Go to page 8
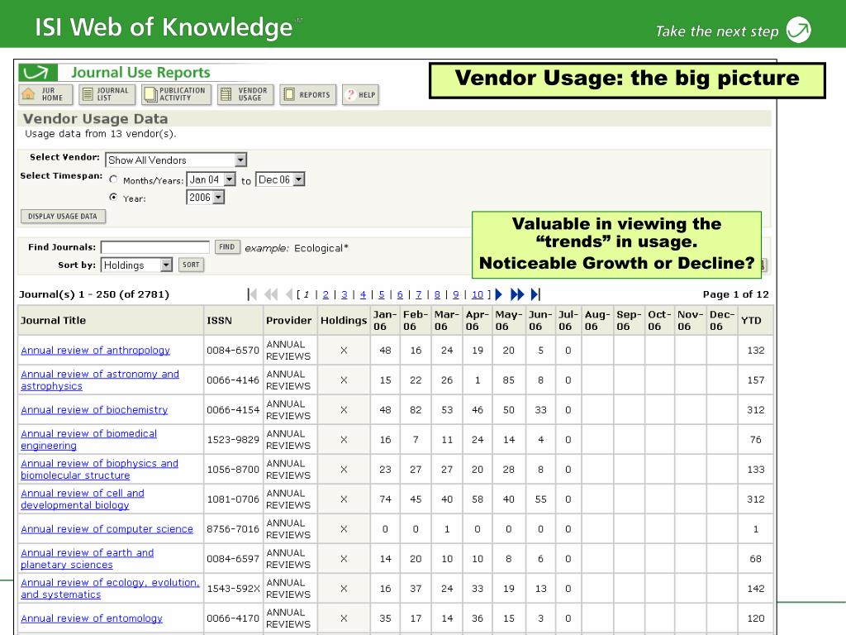Viewport: 846px width, 635px height. pyautogui.click(x=437, y=294)
